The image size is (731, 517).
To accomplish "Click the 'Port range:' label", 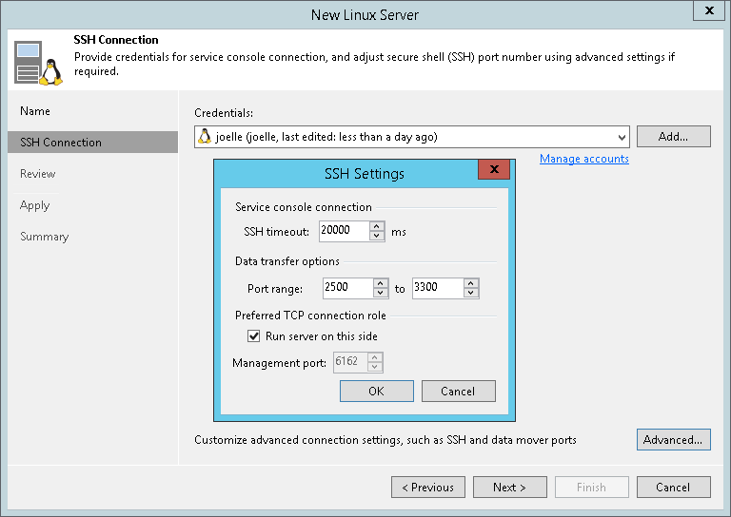I will coord(275,289).
